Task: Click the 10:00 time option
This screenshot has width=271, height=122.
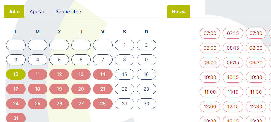Action: 210,77
